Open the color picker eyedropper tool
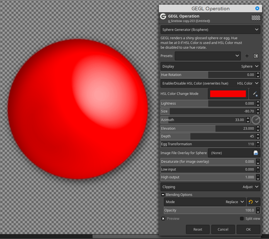 tap(255, 94)
